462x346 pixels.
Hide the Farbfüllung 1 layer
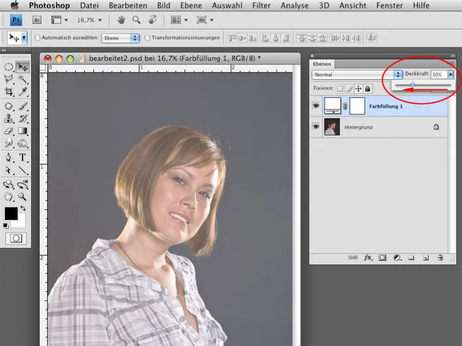(316, 106)
